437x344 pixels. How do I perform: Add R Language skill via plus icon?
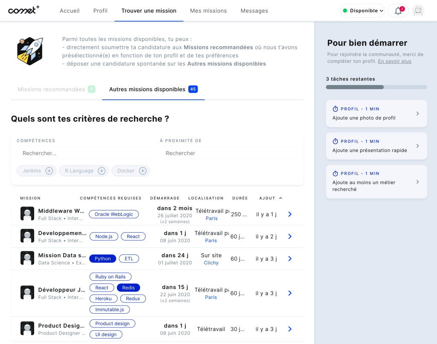tap(102, 171)
